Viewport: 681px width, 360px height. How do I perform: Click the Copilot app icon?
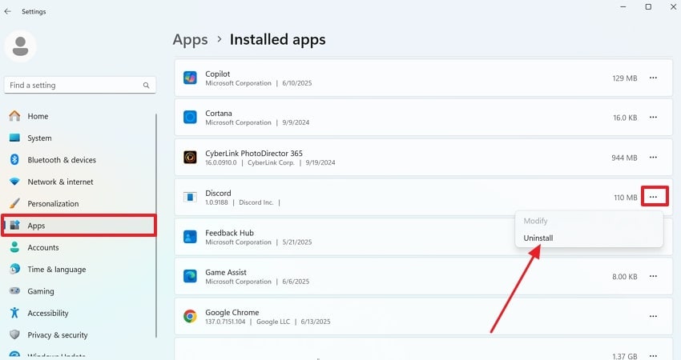coord(190,78)
